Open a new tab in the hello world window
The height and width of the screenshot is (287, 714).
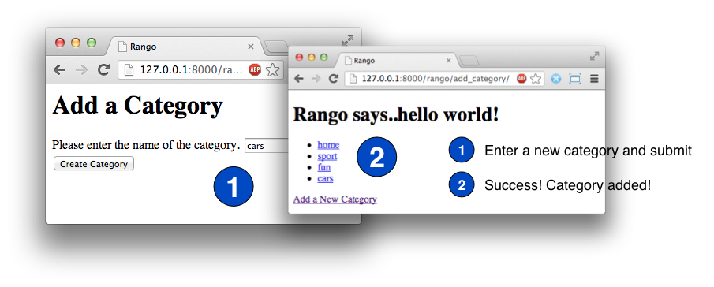click(x=469, y=61)
